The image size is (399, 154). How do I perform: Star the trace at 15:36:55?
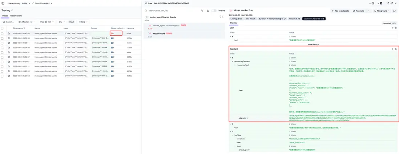coord(9,38)
